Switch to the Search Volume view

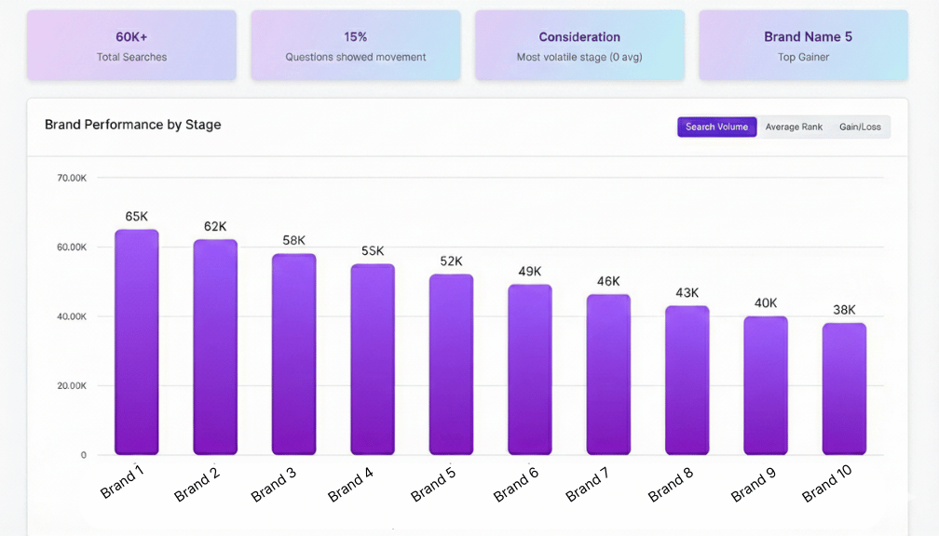716,127
